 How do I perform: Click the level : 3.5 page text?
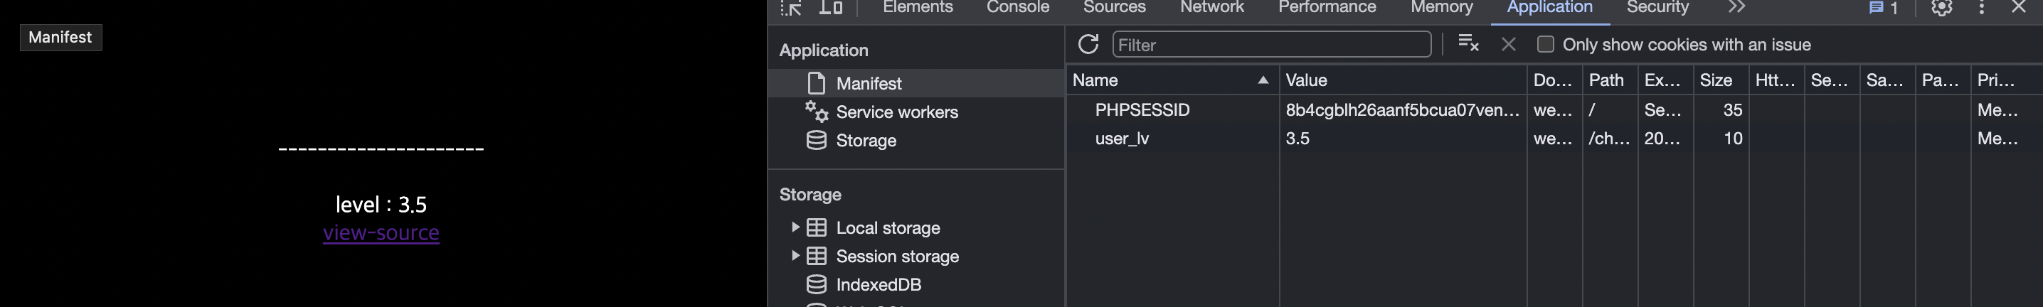coord(381,205)
